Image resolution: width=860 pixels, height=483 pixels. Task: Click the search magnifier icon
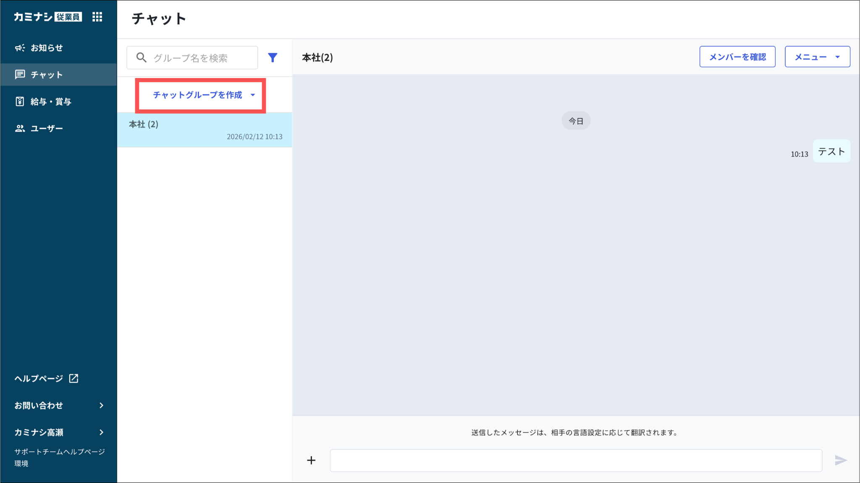coord(142,57)
